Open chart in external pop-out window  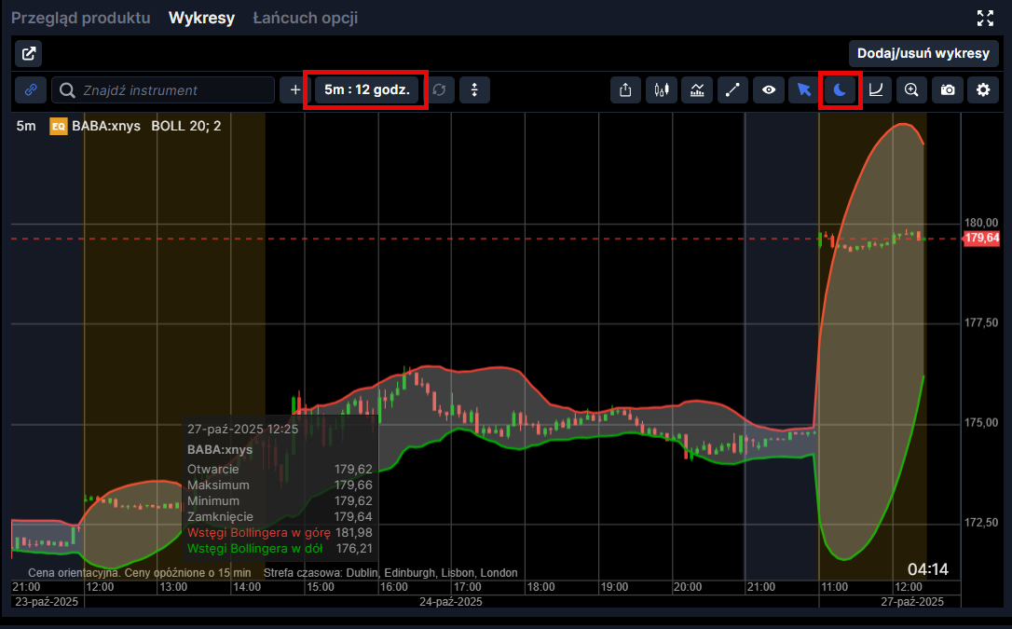pyautogui.click(x=29, y=53)
